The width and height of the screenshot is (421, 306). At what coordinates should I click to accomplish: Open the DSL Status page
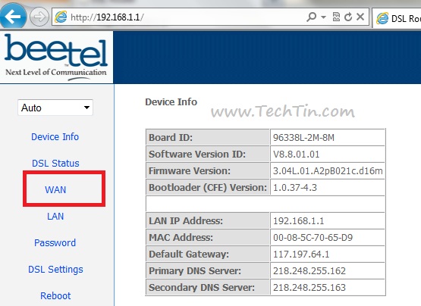click(55, 163)
